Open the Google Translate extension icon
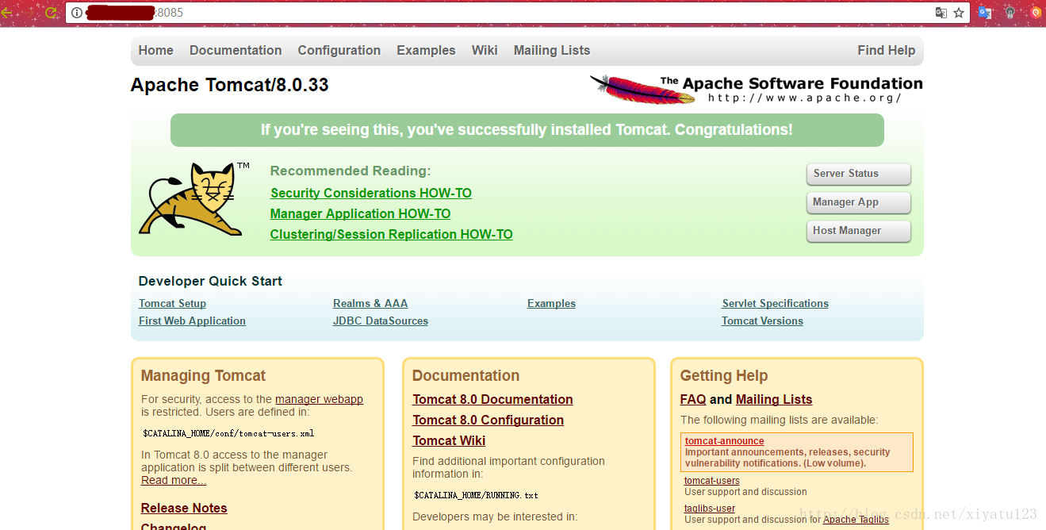 pos(984,13)
